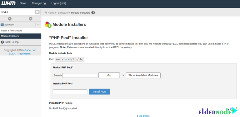Click the /usr/local/lib/php path text

tap(69, 59)
